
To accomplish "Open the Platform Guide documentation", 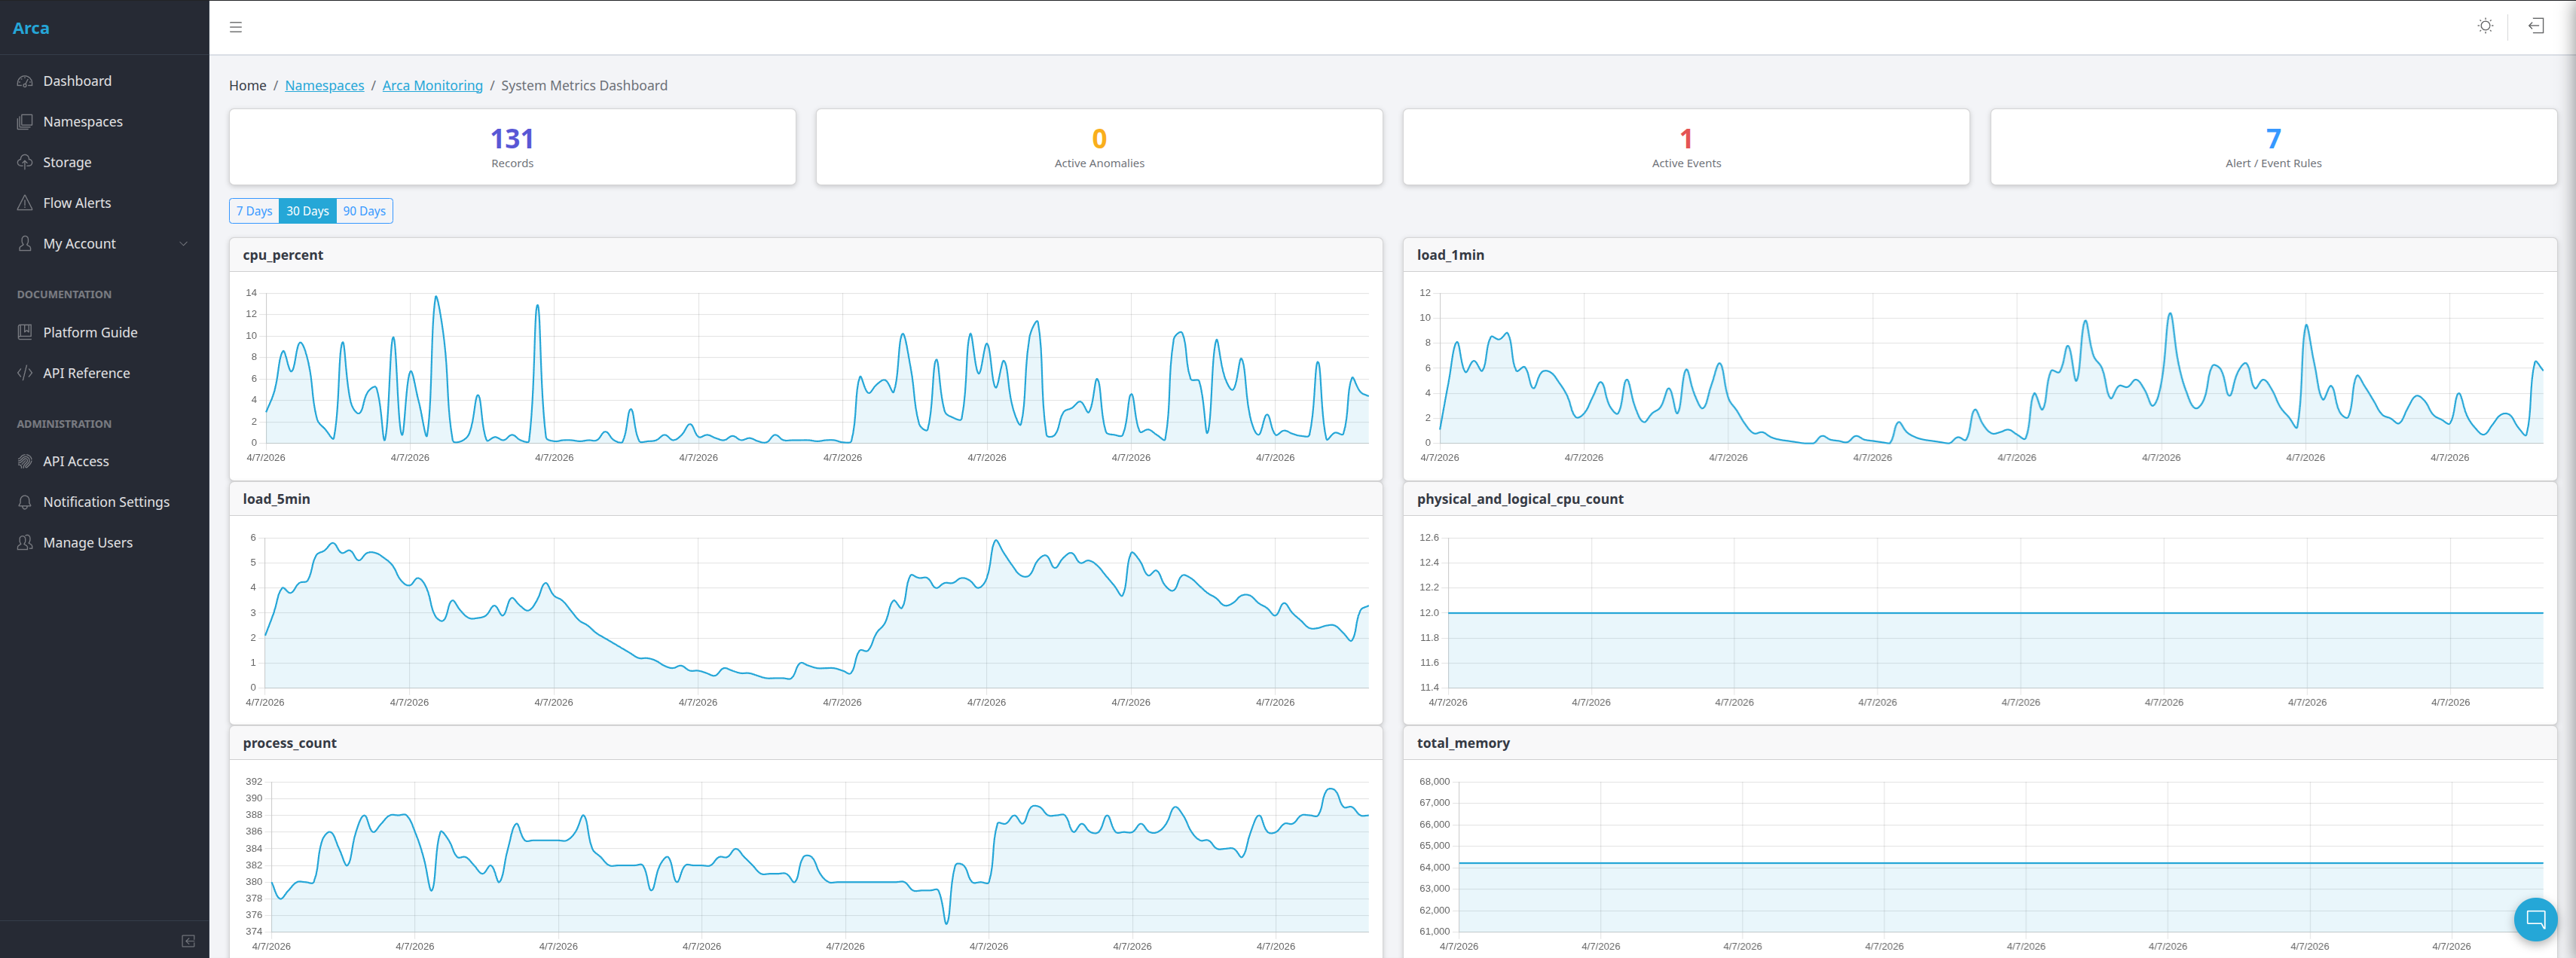I will coord(90,332).
